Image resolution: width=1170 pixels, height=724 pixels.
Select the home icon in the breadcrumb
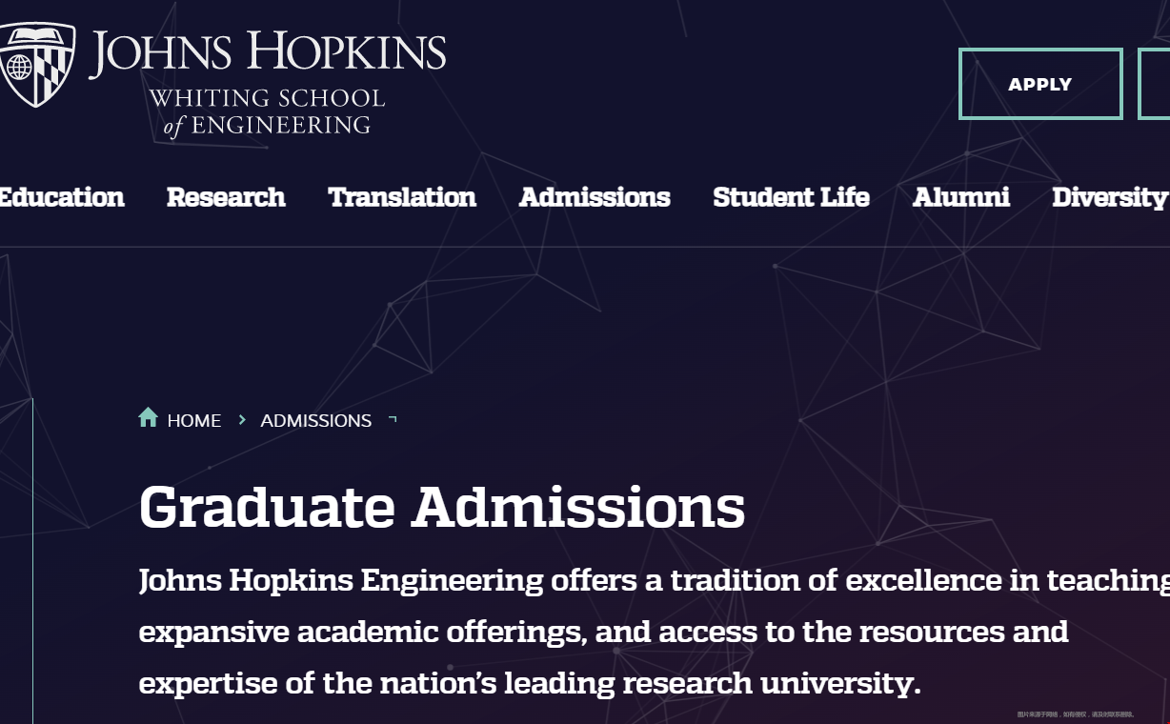pos(149,416)
